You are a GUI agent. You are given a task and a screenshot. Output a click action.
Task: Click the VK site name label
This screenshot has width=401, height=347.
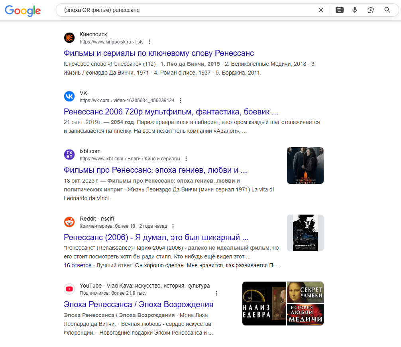point(83,93)
